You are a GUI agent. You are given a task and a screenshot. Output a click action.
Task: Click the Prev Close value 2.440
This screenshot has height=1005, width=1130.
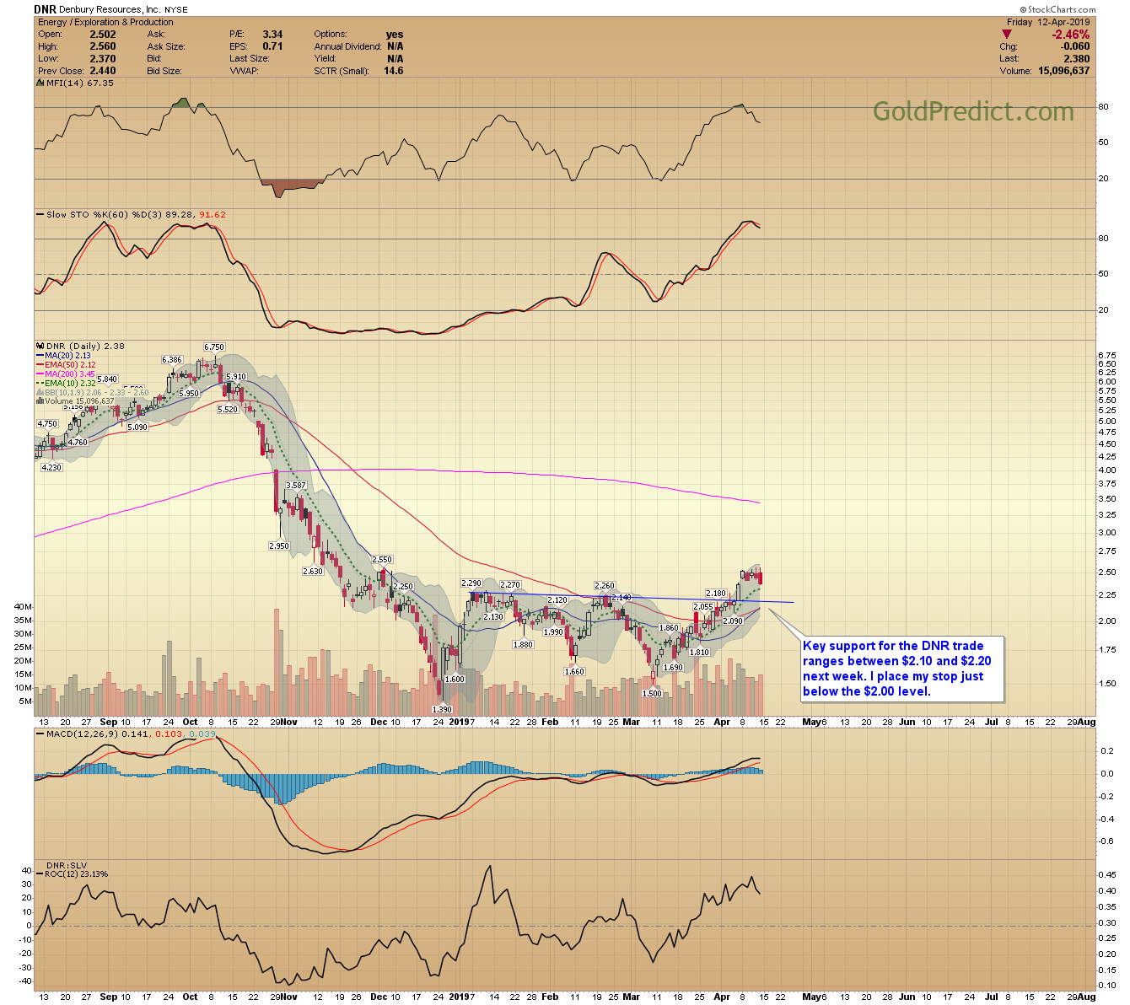click(103, 71)
